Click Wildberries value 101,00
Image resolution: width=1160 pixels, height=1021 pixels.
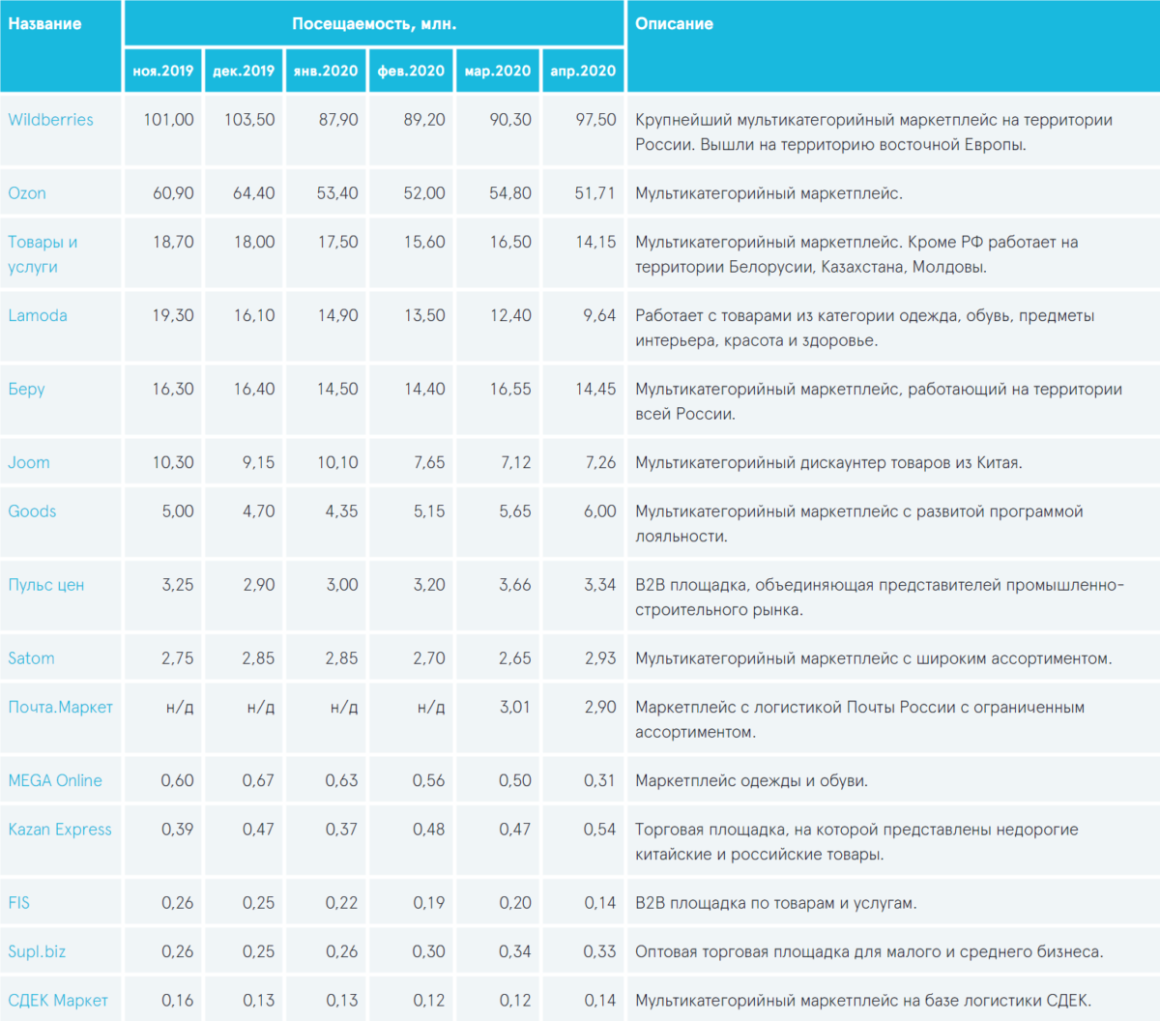[168, 120]
